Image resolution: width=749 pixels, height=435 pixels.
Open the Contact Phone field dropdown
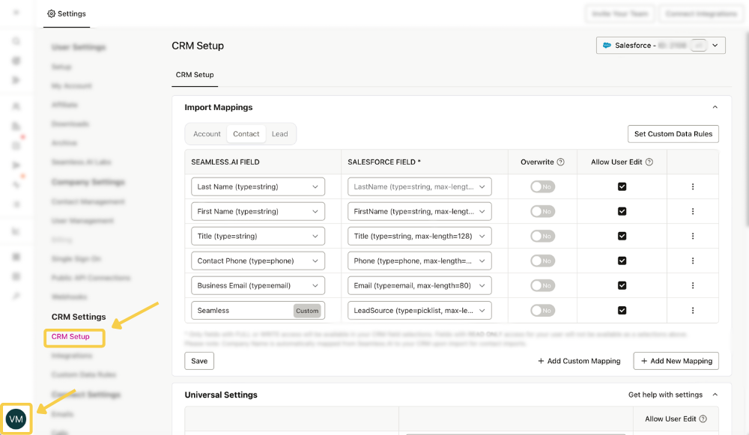[258, 261]
